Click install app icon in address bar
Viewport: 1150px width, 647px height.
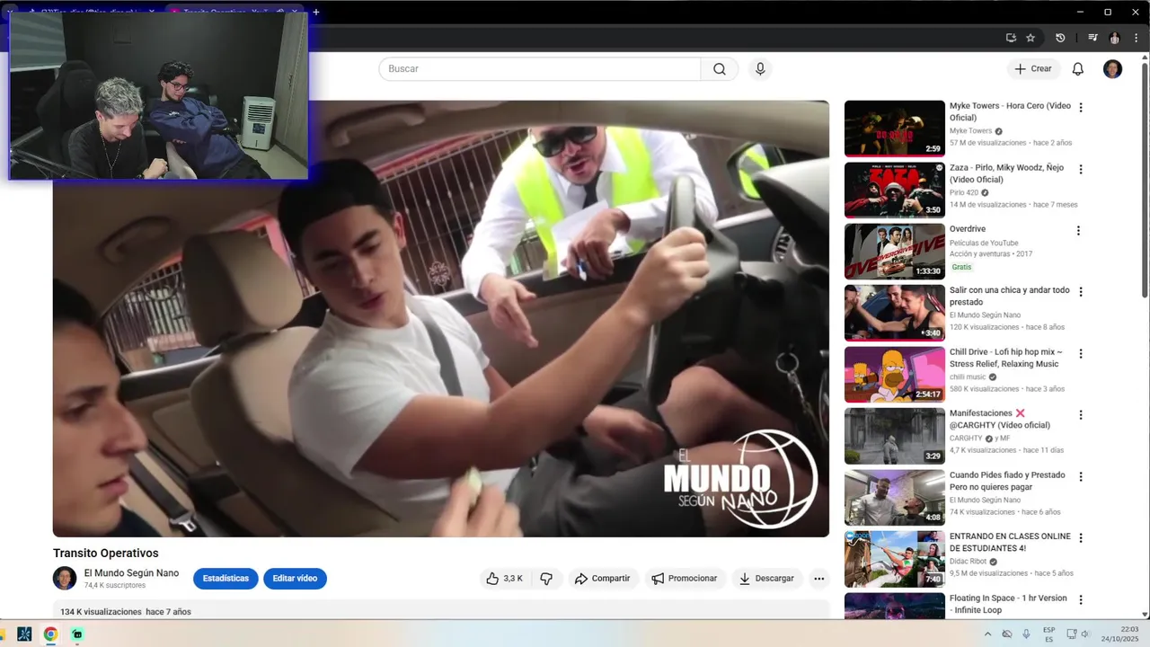(x=1011, y=38)
